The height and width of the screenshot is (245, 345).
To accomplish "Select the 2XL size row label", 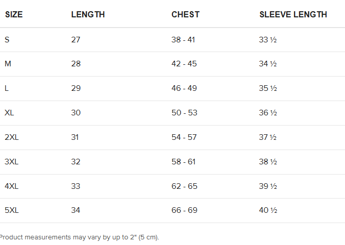I will pyautogui.click(x=12, y=137).
